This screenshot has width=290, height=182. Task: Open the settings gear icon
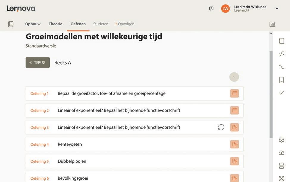pyautogui.click(x=281, y=140)
